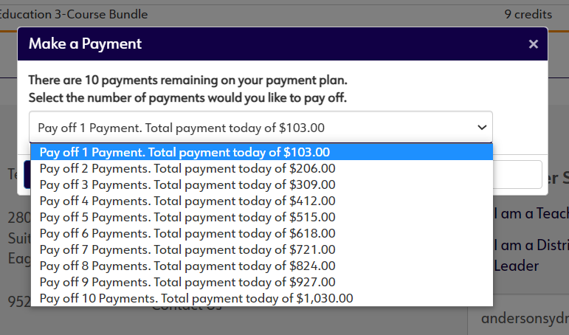
Task: Select Pay off 4 Payments for $412.00
Action: (x=187, y=201)
